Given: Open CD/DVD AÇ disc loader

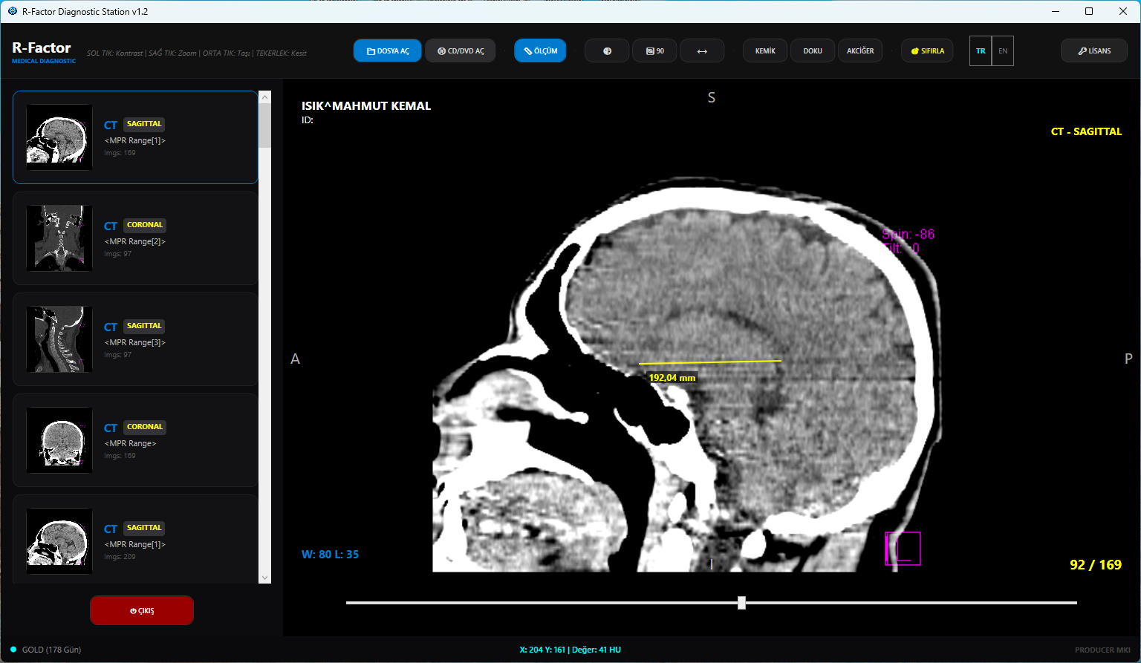Looking at the screenshot, I should point(461,51).
